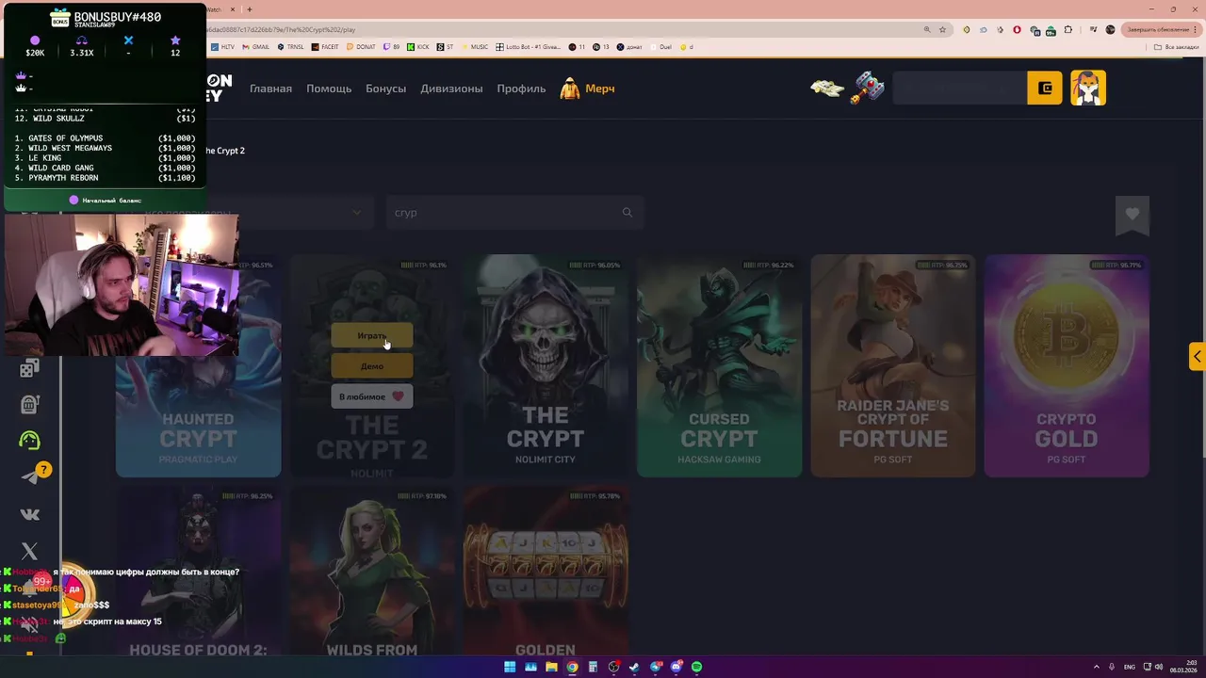Open the FACEIT bookmark

click(x=326, y=46)
